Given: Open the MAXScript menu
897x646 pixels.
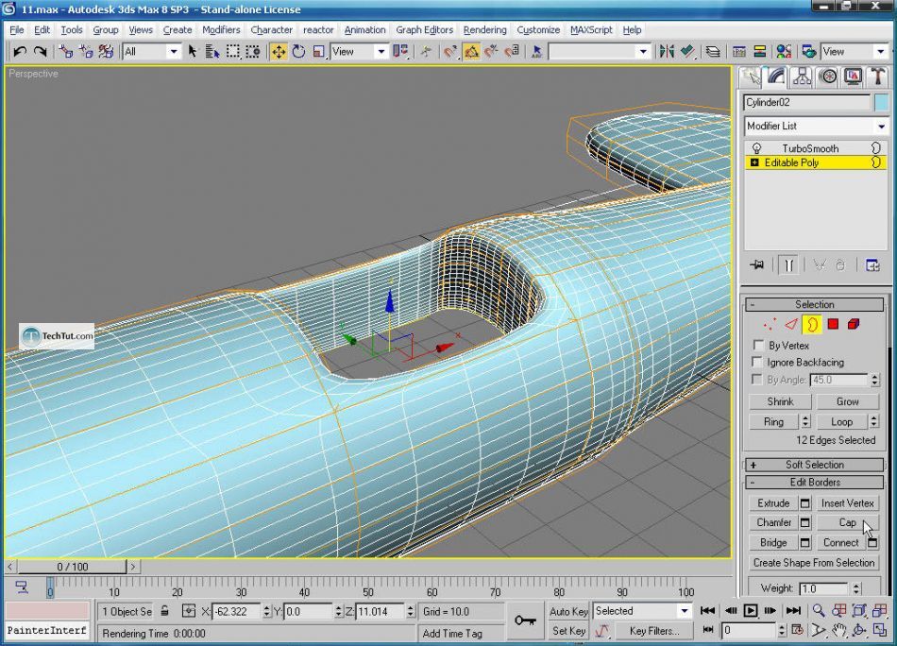Looking at the screenshot, I should tap(591, 30).
